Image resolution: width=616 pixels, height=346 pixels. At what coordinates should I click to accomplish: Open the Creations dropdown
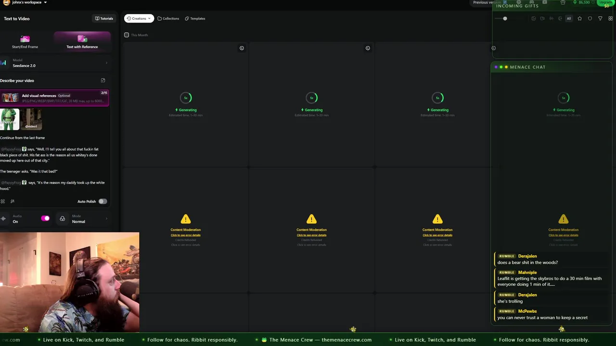[x=139, y=19]
